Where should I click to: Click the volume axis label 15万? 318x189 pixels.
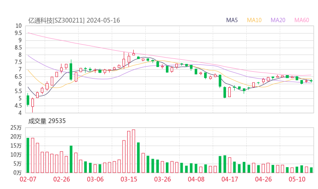[16, 146]
